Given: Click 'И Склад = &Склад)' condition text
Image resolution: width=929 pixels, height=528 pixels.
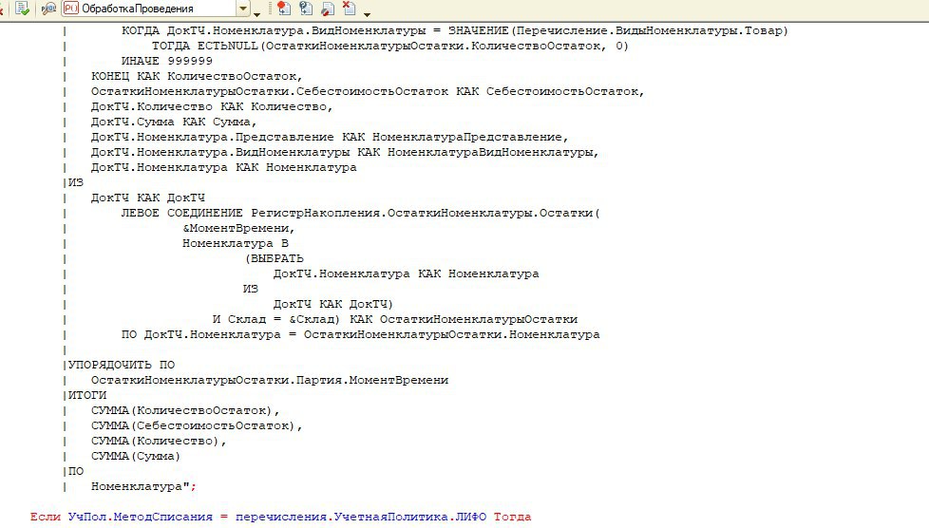Looking at the screenshot, I should click(x=276, y=319).
